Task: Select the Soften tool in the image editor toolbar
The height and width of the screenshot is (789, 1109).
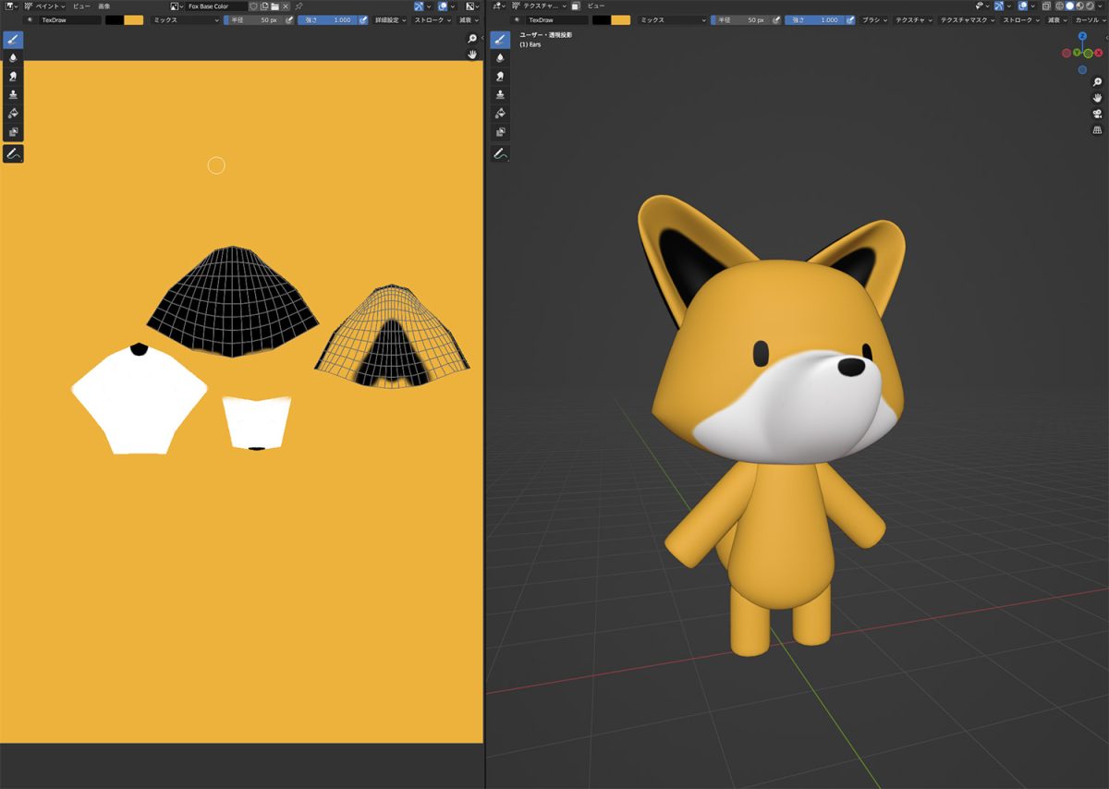Action: 12,57
